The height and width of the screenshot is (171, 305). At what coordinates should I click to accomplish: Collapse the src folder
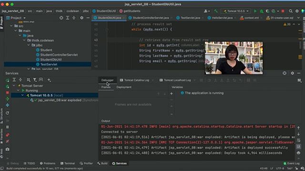11,26
